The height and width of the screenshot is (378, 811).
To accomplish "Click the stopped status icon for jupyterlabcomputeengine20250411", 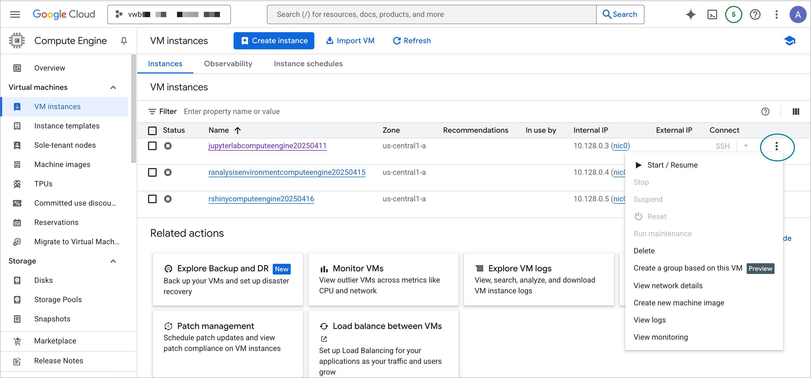I will coord(168,146).
